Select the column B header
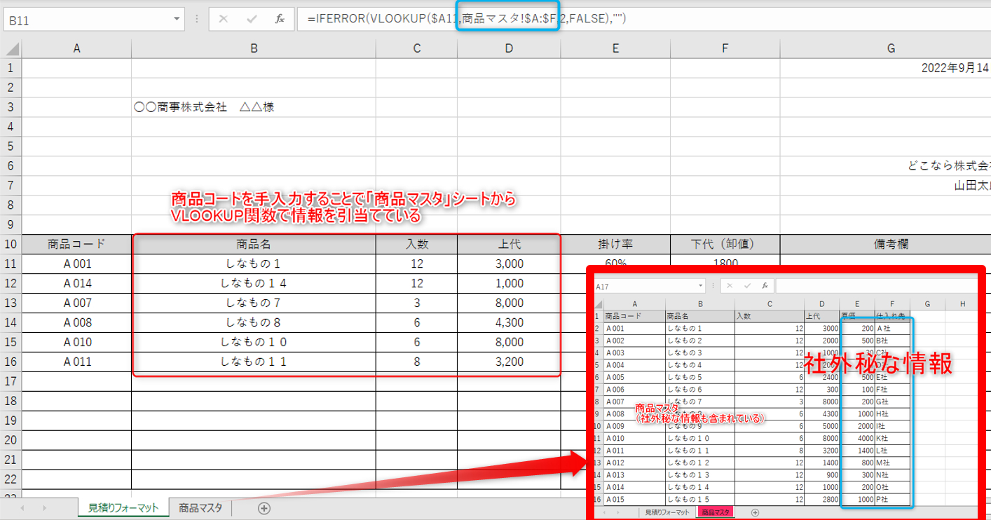Image resolution: width=991 pixels, height=520 pixels. click(253, 48)
